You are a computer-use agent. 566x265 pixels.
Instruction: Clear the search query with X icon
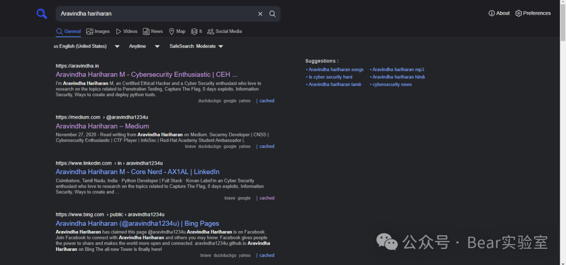pos(260,14)
